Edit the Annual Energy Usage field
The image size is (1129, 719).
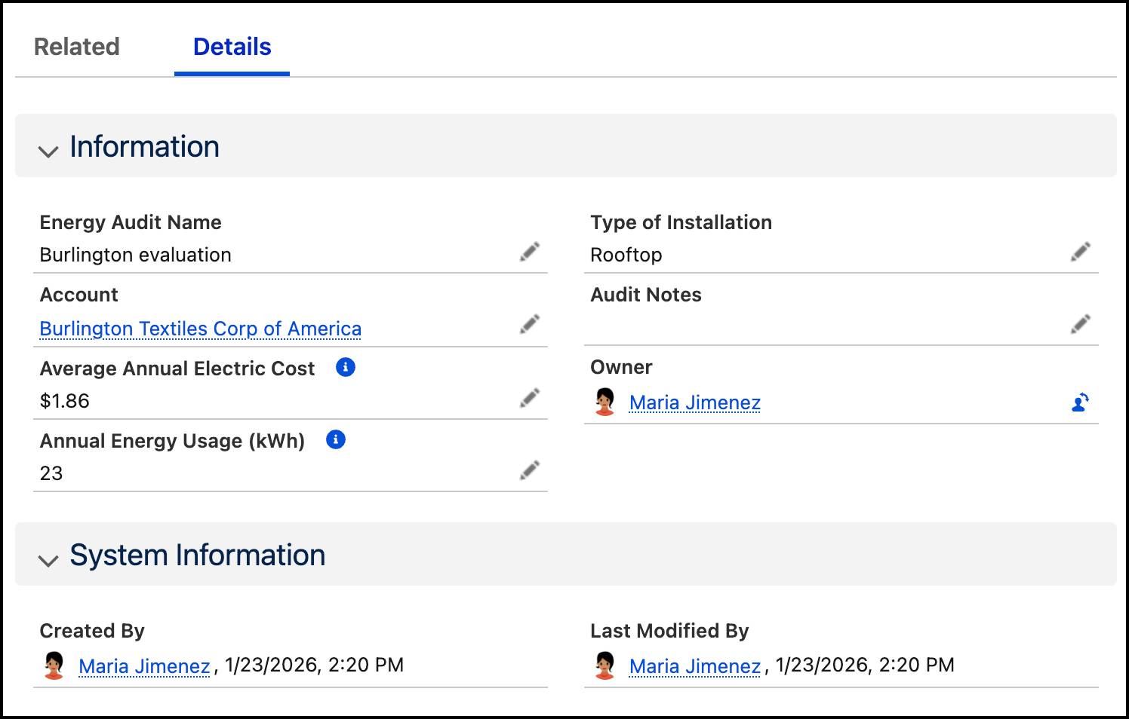[x=531, y=470]
